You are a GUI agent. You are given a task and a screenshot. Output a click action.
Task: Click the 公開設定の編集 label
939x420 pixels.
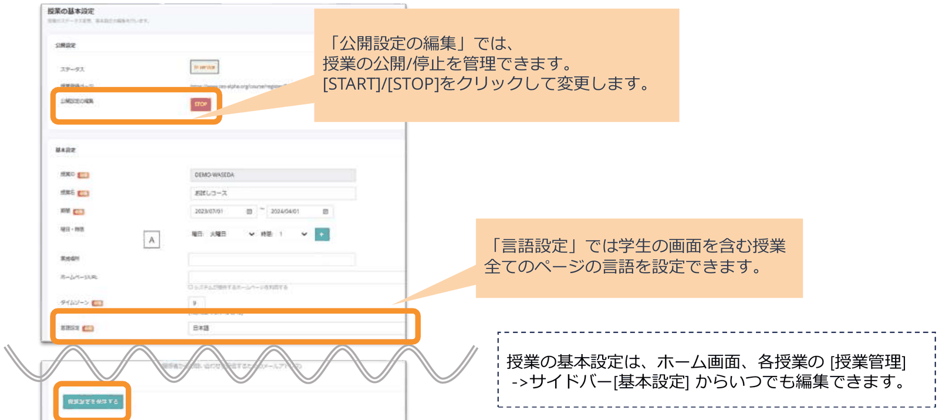(x=77, y=101)
